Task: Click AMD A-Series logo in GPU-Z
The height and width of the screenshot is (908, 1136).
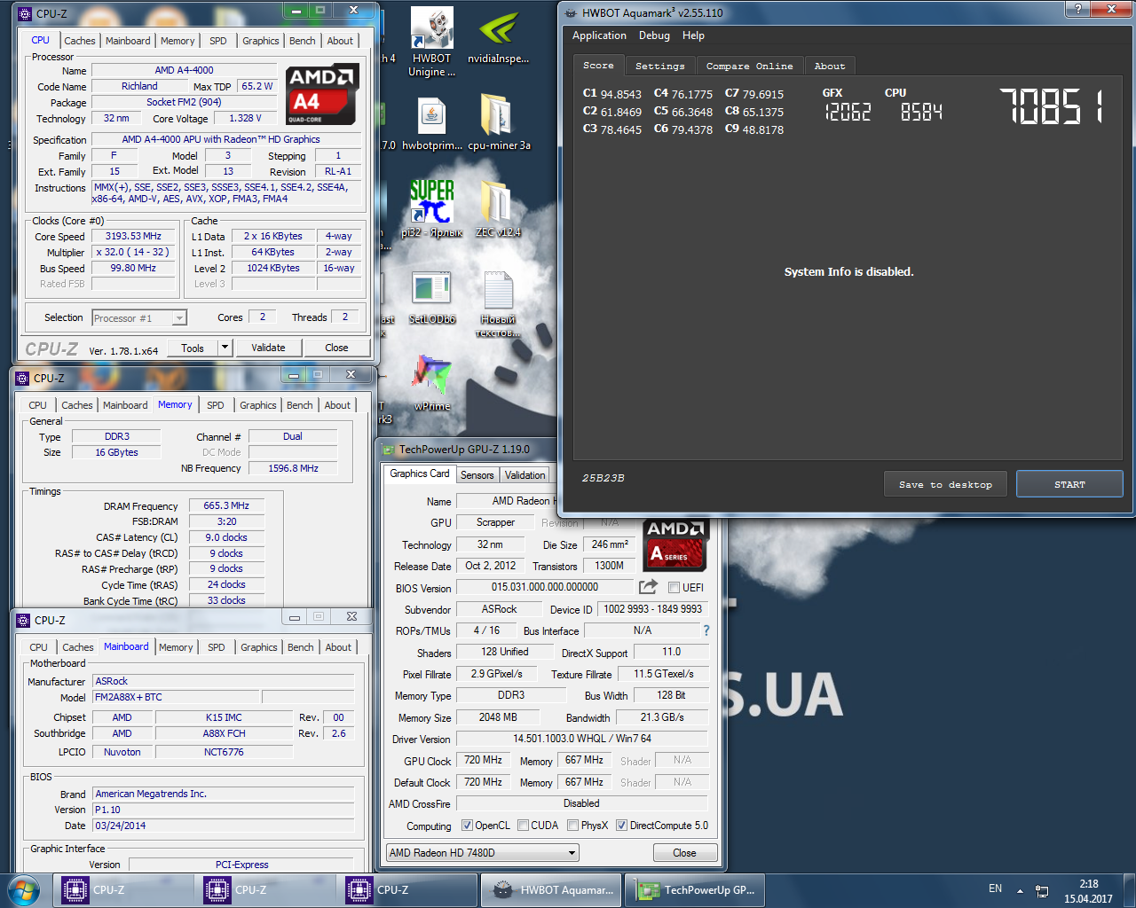Action: click(674, 544)
